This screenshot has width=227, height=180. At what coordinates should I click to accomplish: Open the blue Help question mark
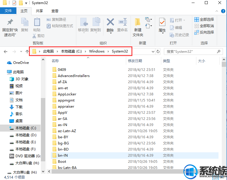click(223, 11)
